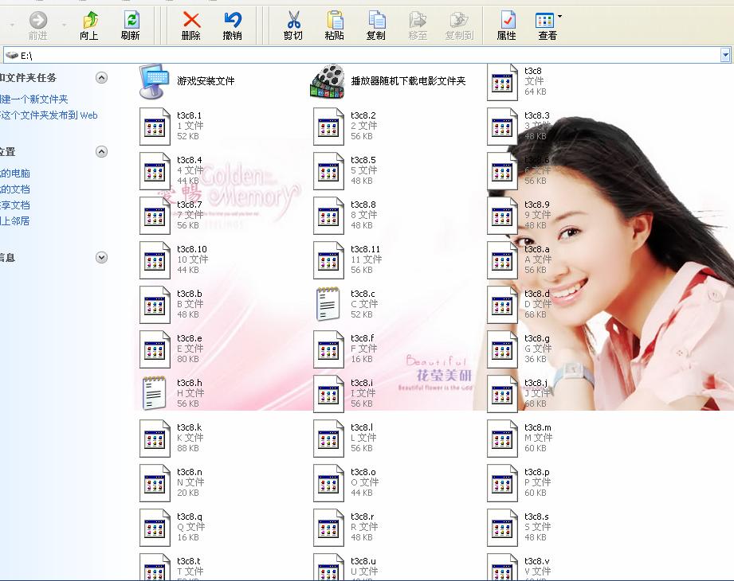This screenshot has width=734, height=581.
Task: Collapse the 文件夹任务 panel section
Action: click(x=101, y=77)
